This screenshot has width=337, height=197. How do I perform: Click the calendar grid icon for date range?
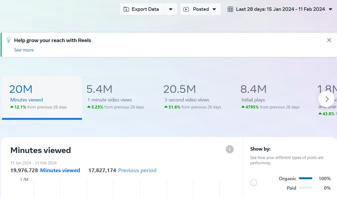point(230,9)
